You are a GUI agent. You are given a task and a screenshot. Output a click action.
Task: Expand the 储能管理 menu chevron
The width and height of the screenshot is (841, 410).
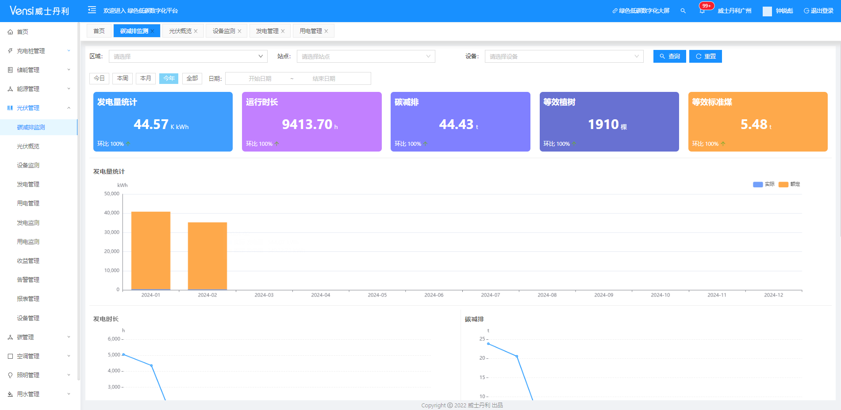69,70
